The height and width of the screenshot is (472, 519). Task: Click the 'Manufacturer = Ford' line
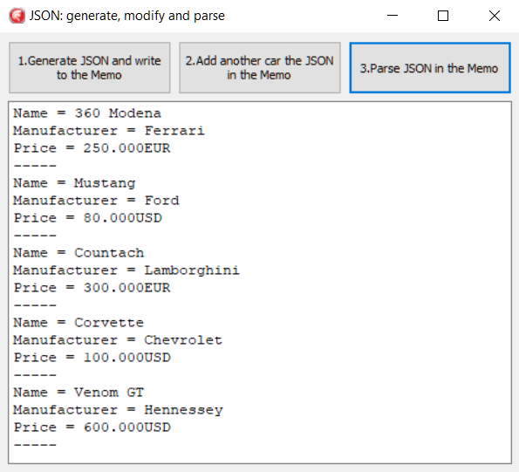click(96, 201)
